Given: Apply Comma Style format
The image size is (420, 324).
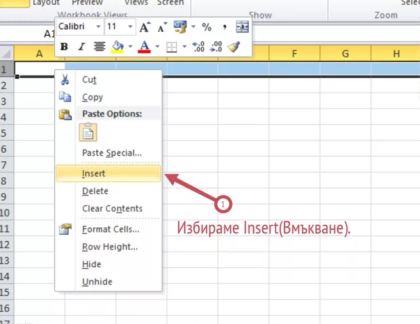Looking at the screenshot, I should (224, 27).
